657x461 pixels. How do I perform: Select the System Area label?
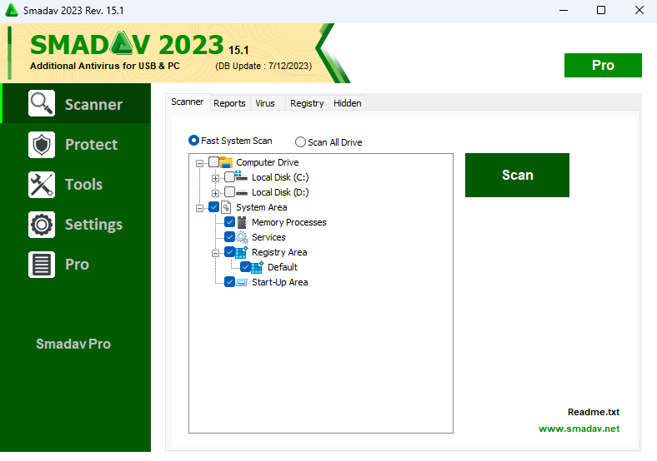coord(262,207)
